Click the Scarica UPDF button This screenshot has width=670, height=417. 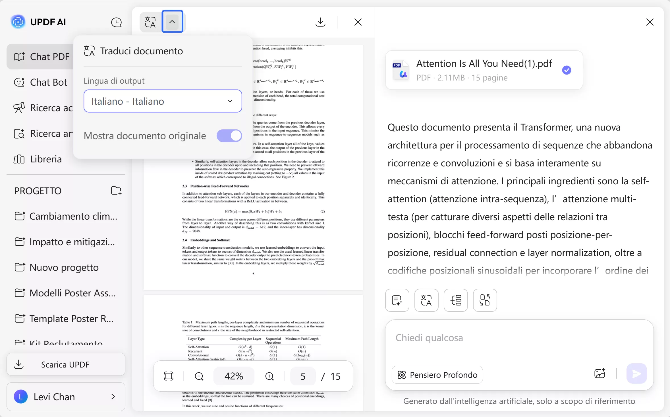(x=66, y=364)
